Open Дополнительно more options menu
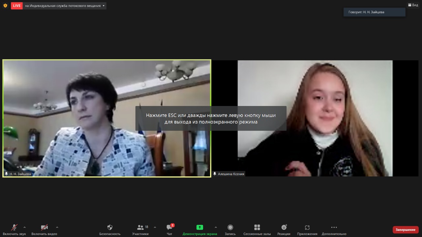The width and height of the screenshot is (422, 237). 334,229
